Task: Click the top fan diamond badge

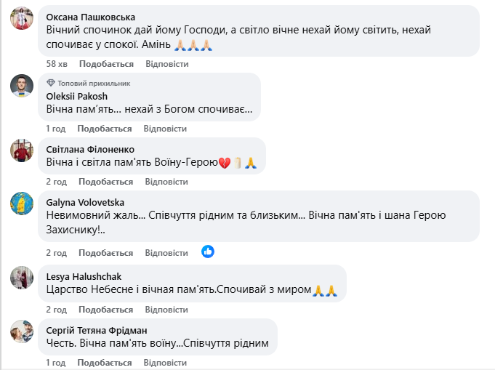Action: (51, 84)
